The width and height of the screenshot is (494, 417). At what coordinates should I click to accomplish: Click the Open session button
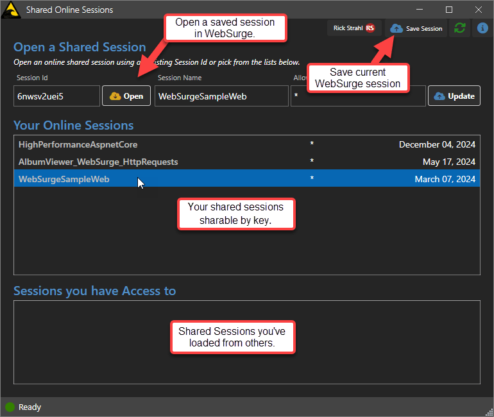pyautogui.click(x=126, y=96)
